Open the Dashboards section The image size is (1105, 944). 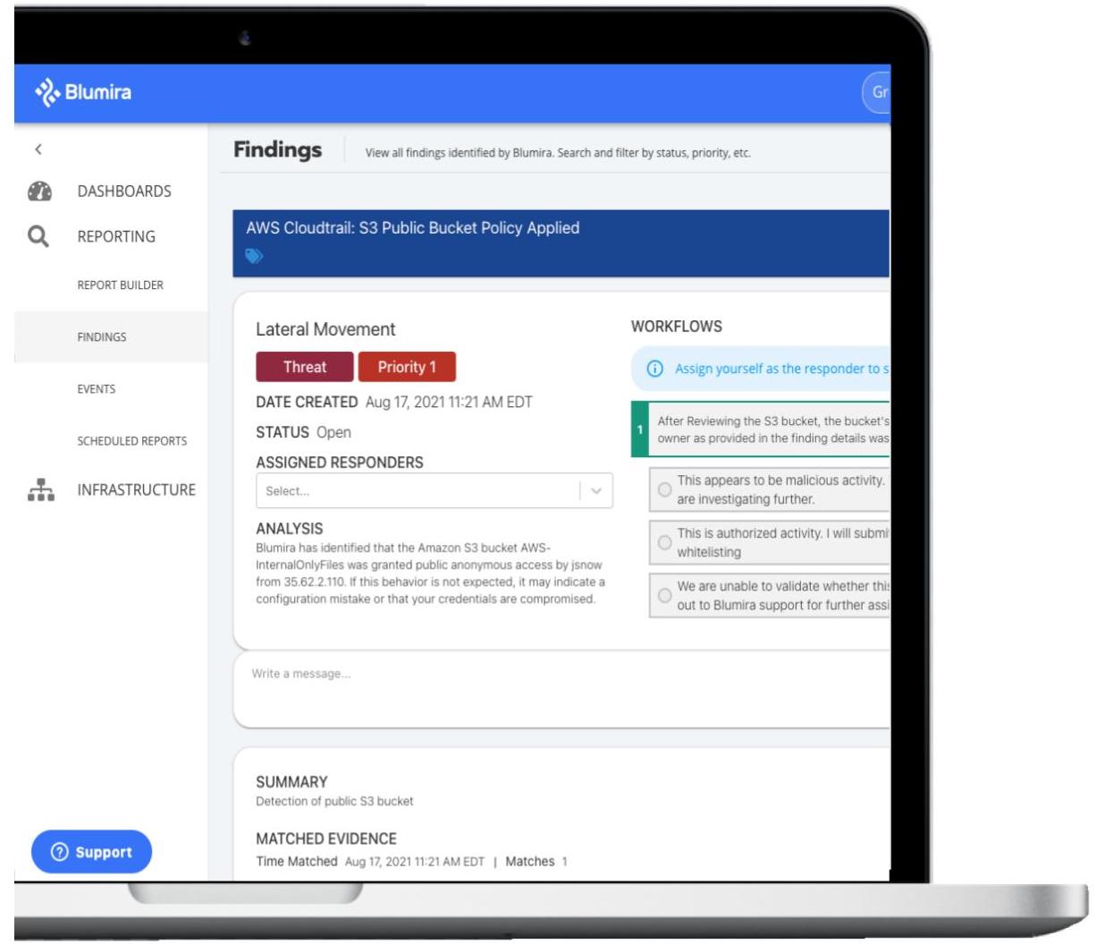click(x=124, y=191)
